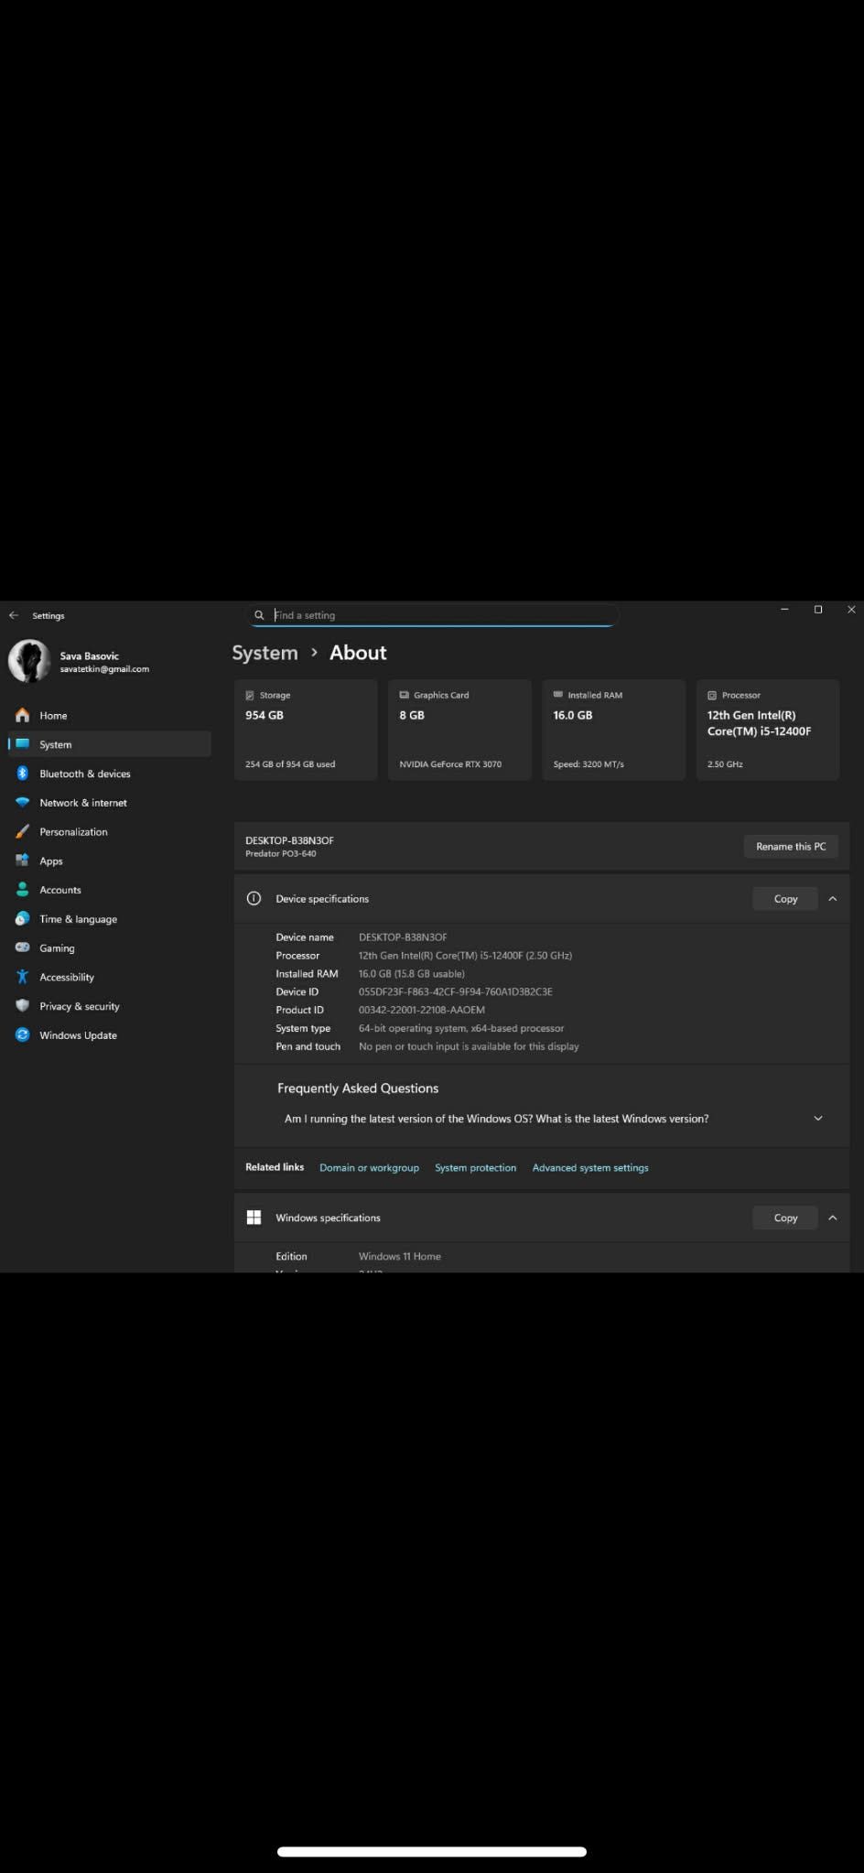864x1873 pixels.
Task: Open the Gaming controller icon
Action: click(x=23, y=947)
